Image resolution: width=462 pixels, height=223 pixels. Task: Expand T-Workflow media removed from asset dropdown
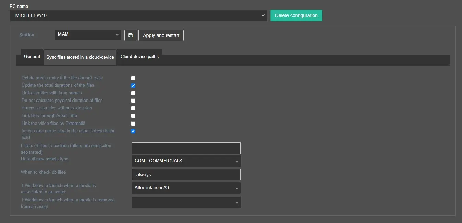click(x=186, y=202)
